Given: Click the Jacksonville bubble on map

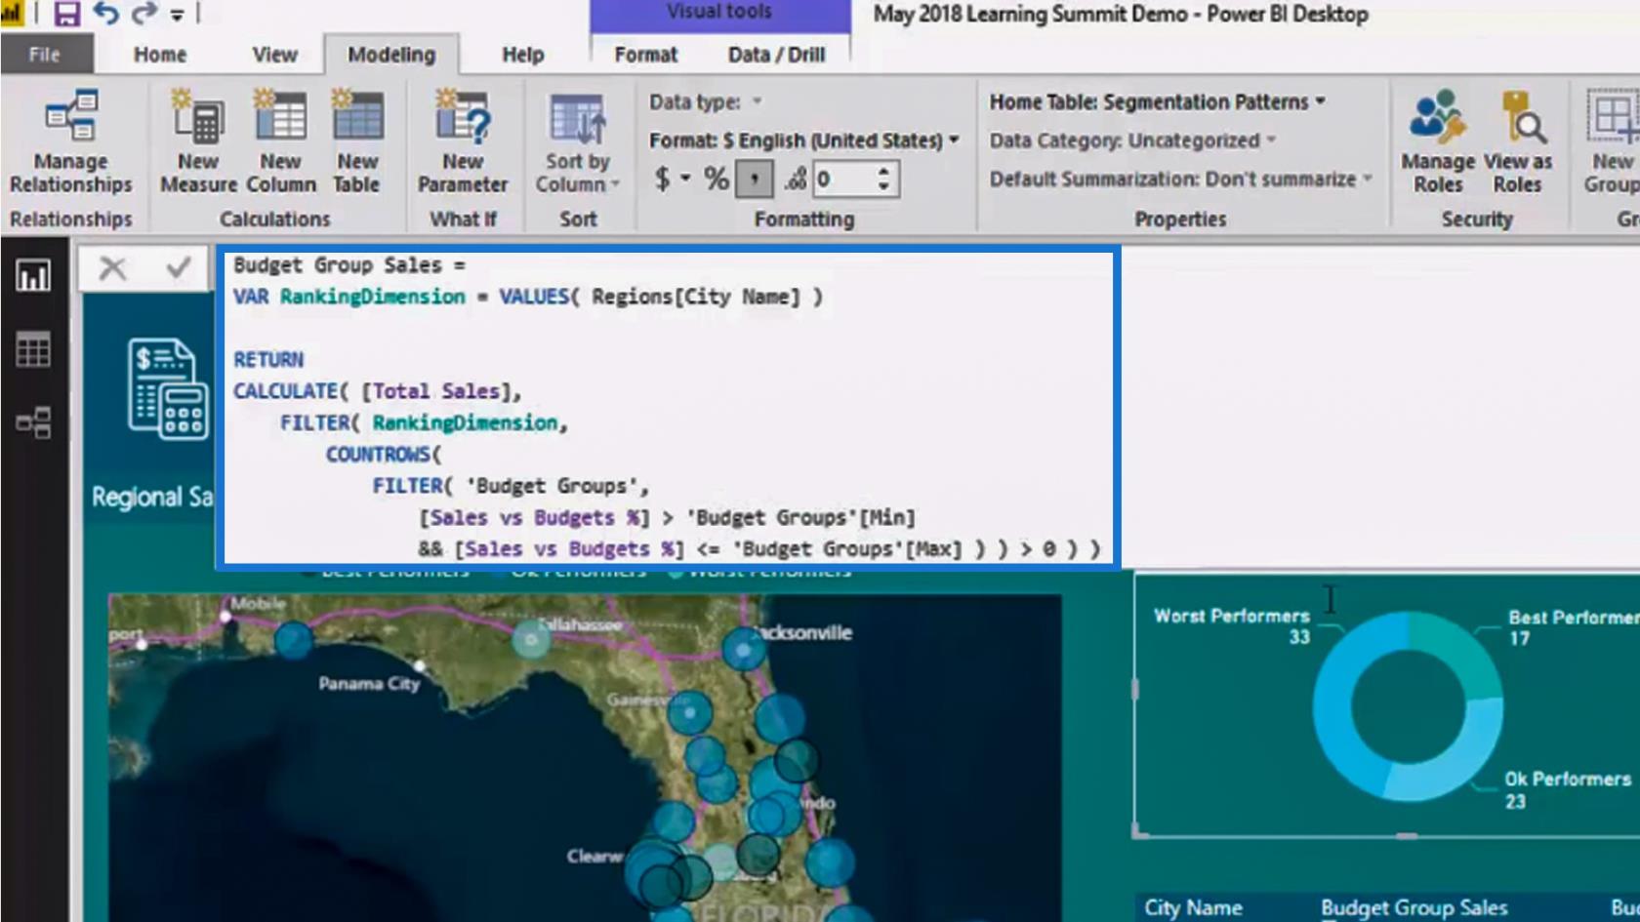Looking at the screenshot, I should click(744, 649).
